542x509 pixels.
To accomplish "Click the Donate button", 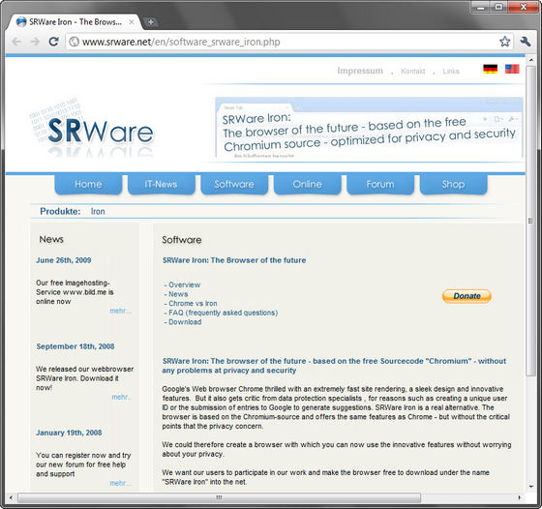I will (x=467, y=296).
